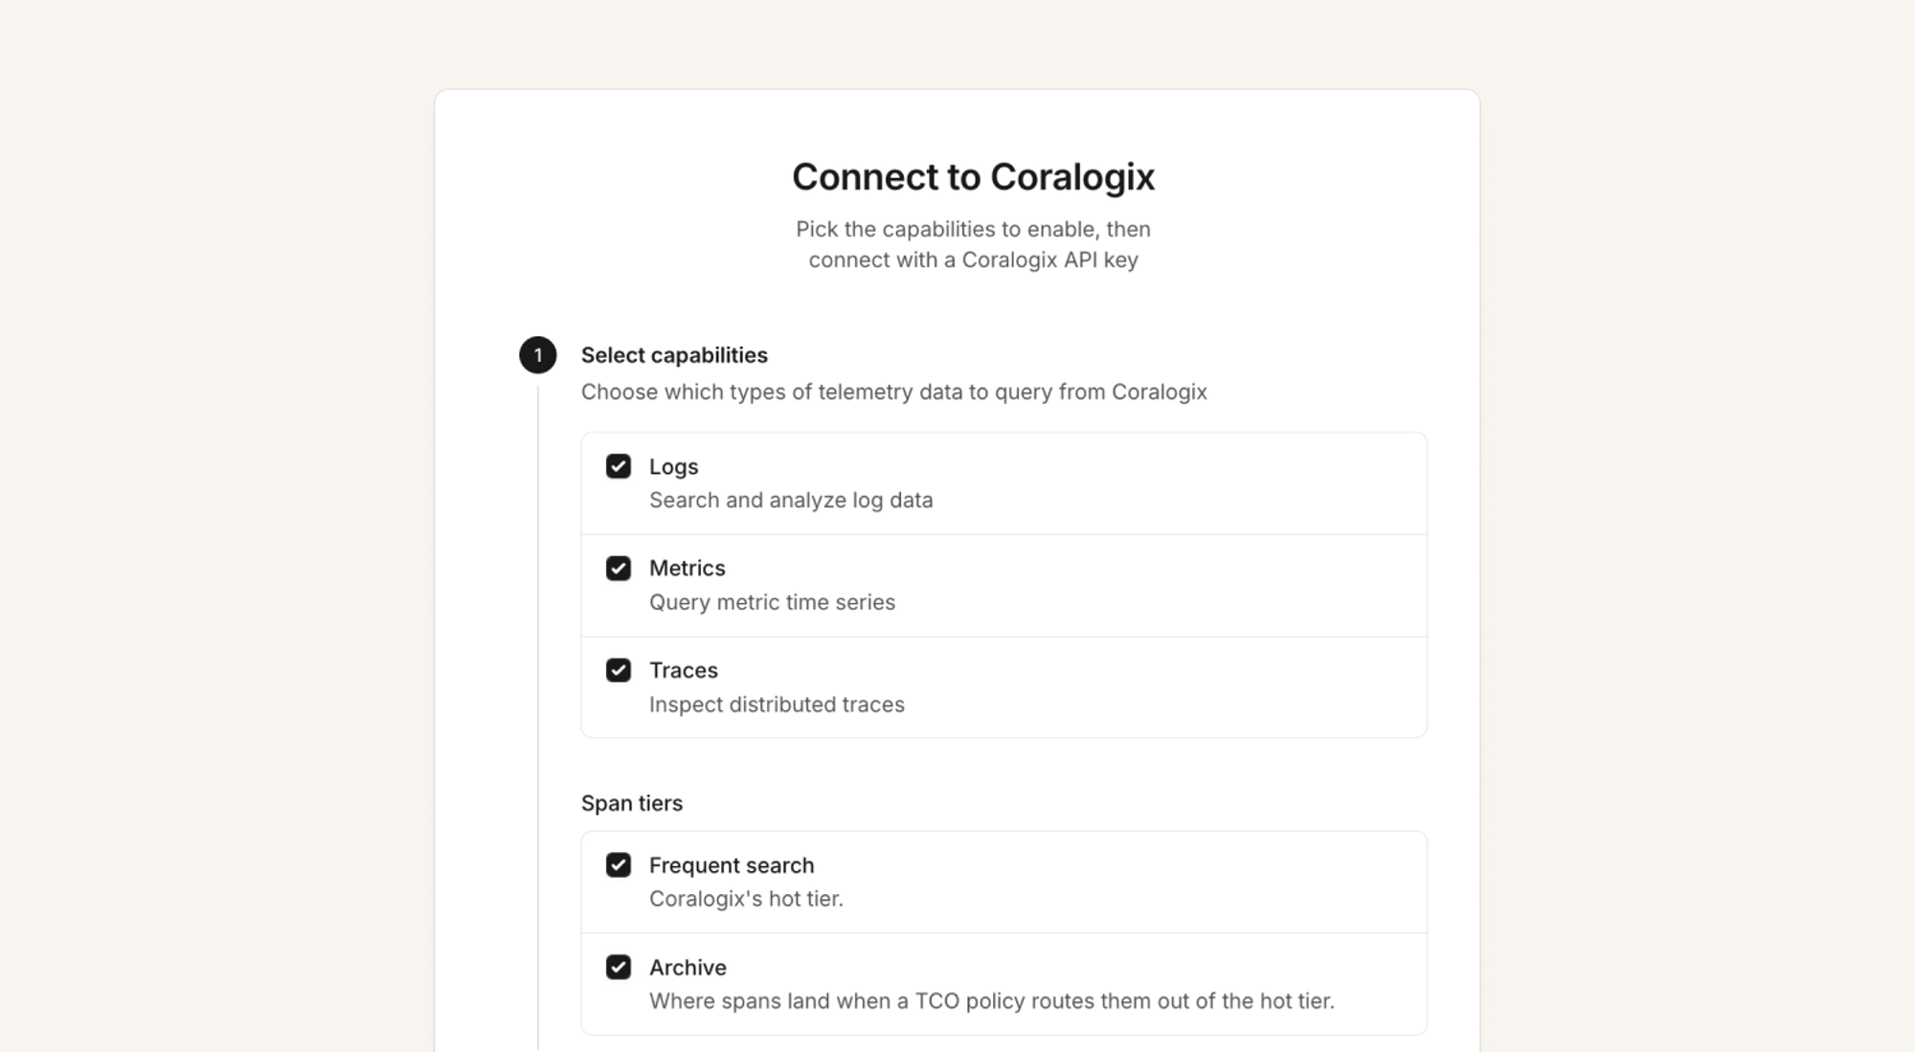Click the step 1 circle icon
Viewport: 1915px width, 1052px height.
point(538,355)
